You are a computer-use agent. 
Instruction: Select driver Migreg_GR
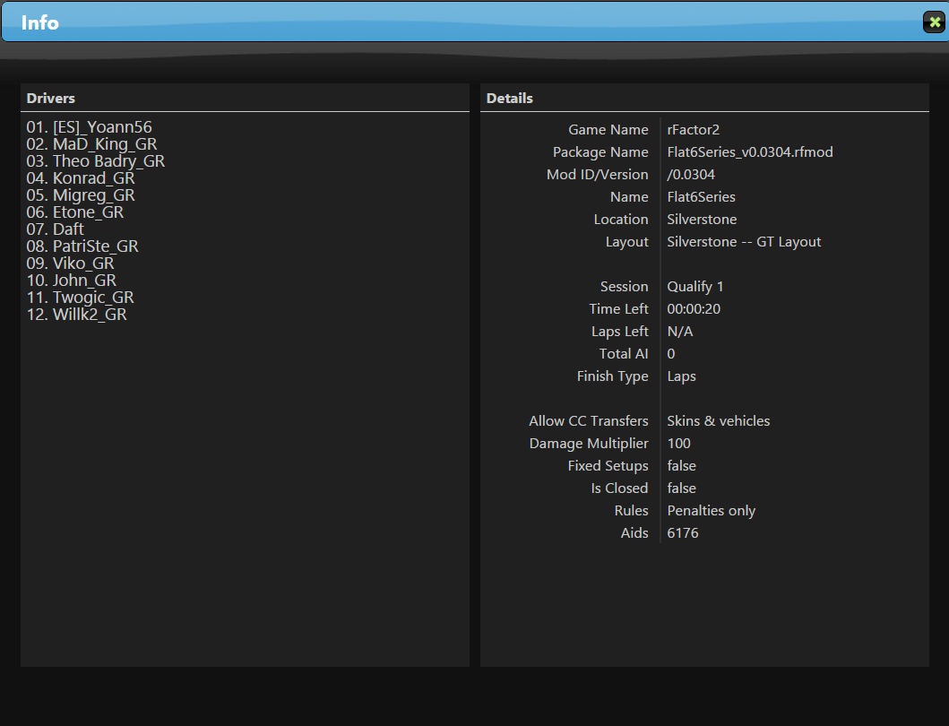[x=81, y=195]
